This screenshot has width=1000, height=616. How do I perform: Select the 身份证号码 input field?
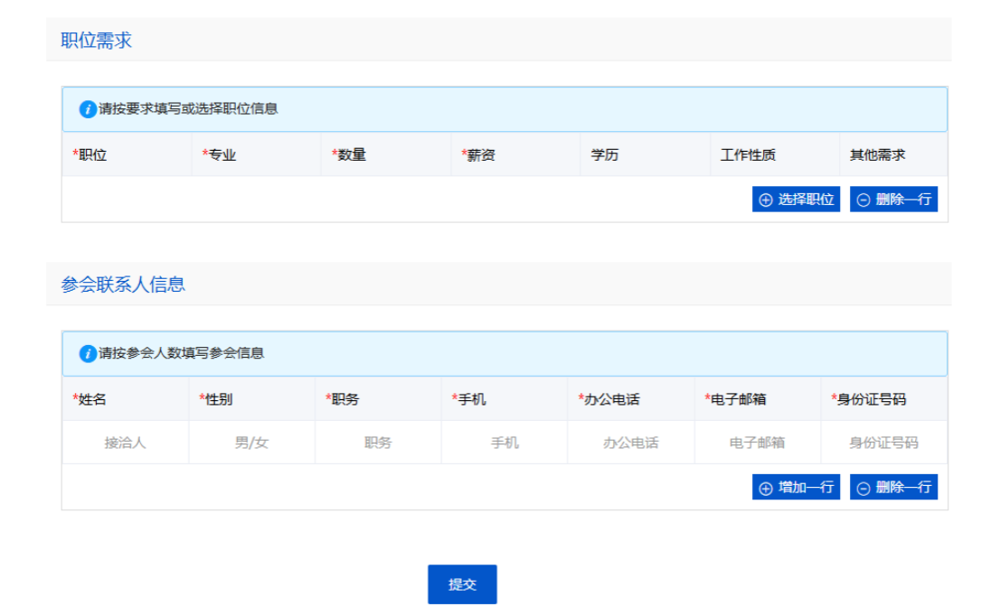(883, 443)
